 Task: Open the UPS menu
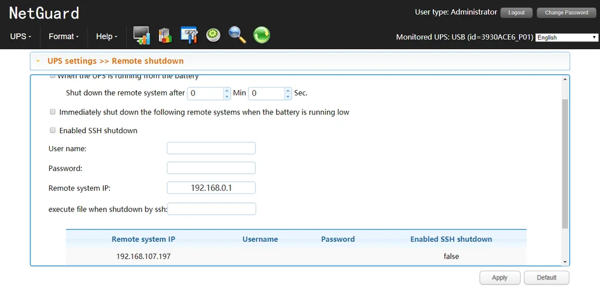click(x=20, y=37)
